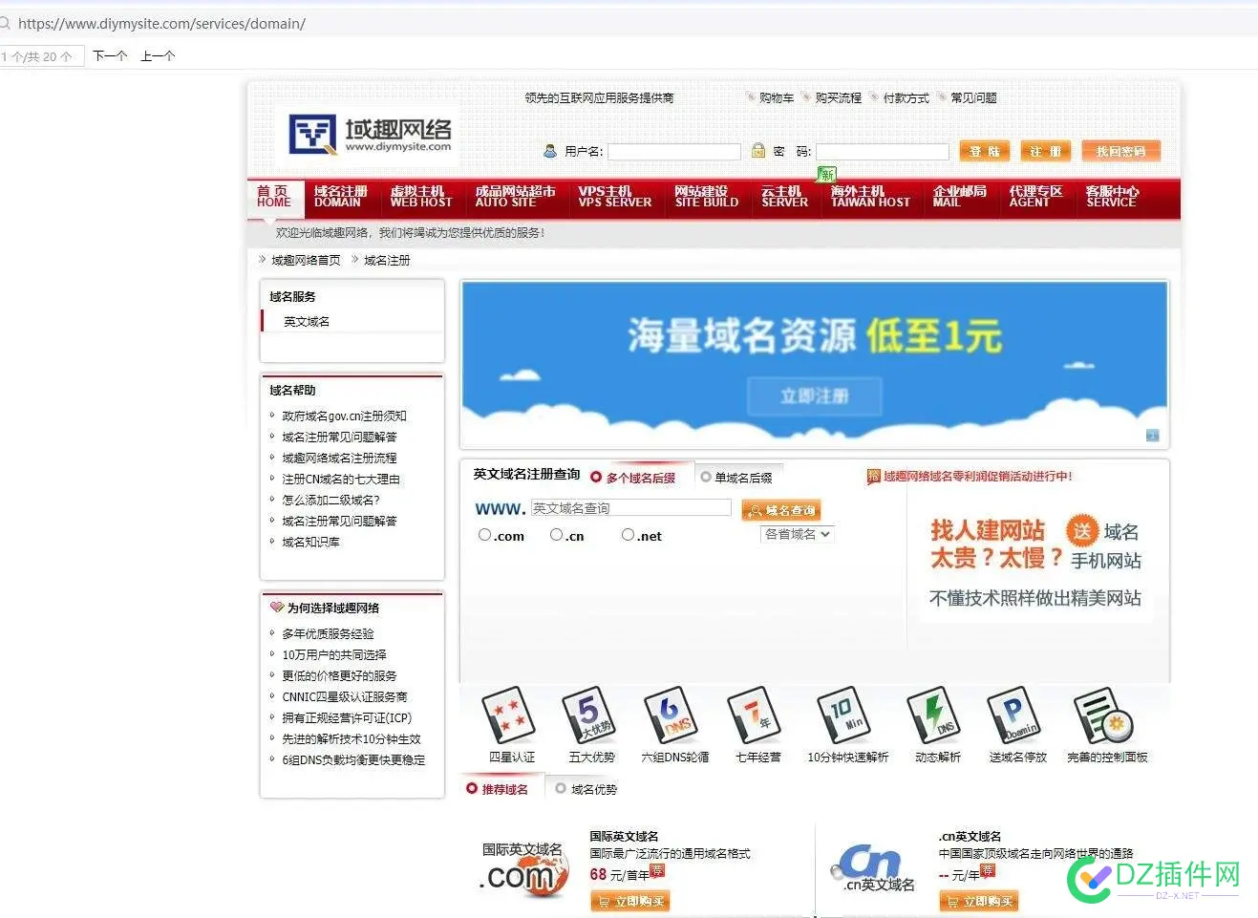Viewport: 1258px width, 918px height.
Task: Click the 四星认证 feature icon
Action: (x=507, y=715)
